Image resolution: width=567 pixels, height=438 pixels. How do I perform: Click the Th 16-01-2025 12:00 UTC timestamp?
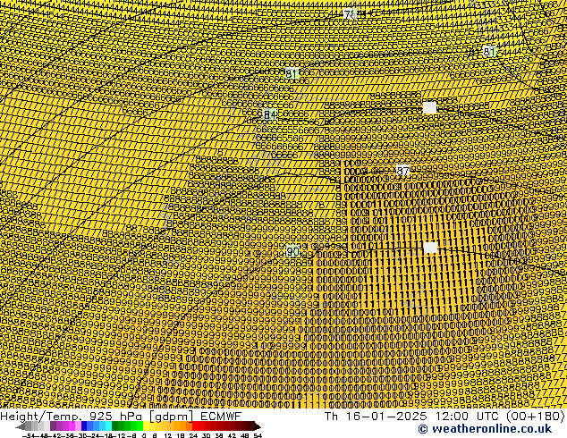coord(444,417)
